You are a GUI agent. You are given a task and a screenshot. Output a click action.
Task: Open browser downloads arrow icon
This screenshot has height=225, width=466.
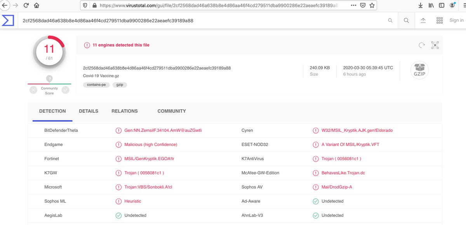pos(421,5)
